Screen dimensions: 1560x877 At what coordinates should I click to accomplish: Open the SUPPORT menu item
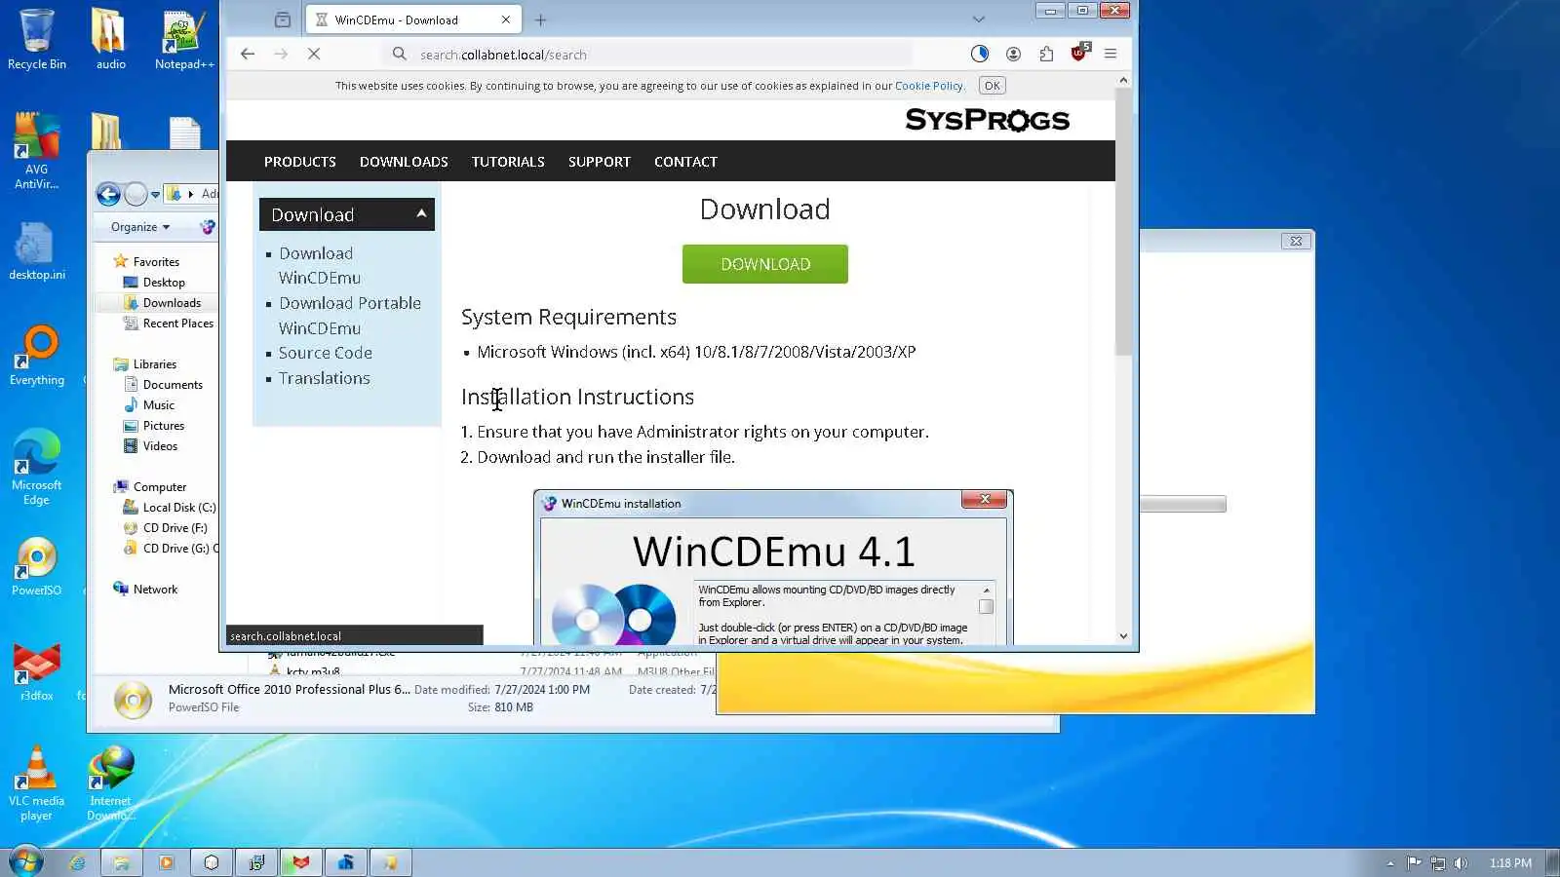pyautogui.click(x=600, y=162)
